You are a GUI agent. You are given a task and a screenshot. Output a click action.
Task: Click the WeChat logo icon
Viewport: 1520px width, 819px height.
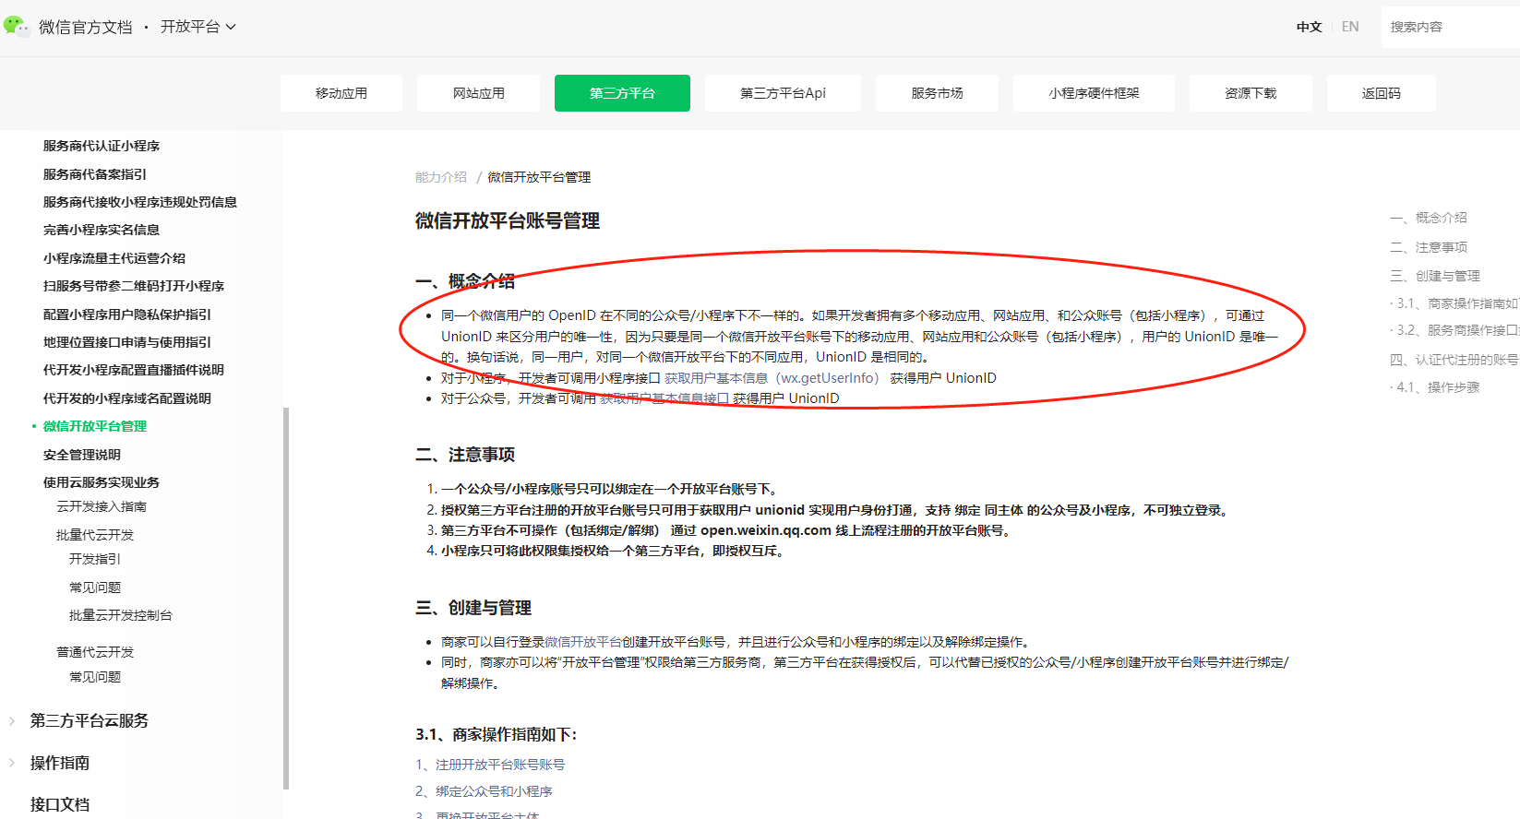coord(17,26)
